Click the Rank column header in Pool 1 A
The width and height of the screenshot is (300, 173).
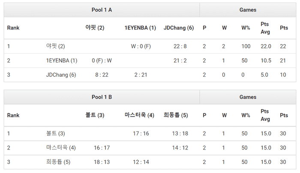click(13, 28)
